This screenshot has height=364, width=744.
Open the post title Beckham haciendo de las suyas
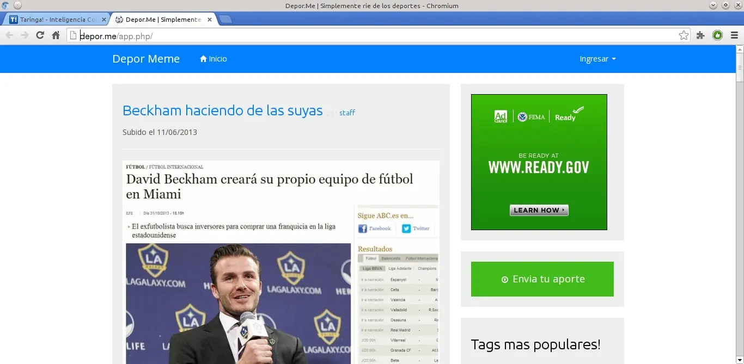pyautogui.click(x=223, y=110)
